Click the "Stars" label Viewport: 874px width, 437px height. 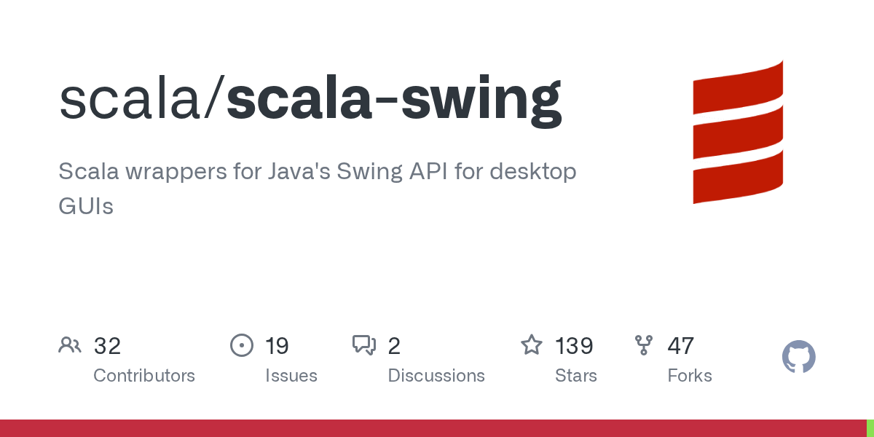point(575,376)
